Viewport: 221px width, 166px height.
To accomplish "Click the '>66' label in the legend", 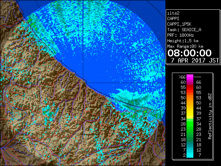I will [182, 77].
